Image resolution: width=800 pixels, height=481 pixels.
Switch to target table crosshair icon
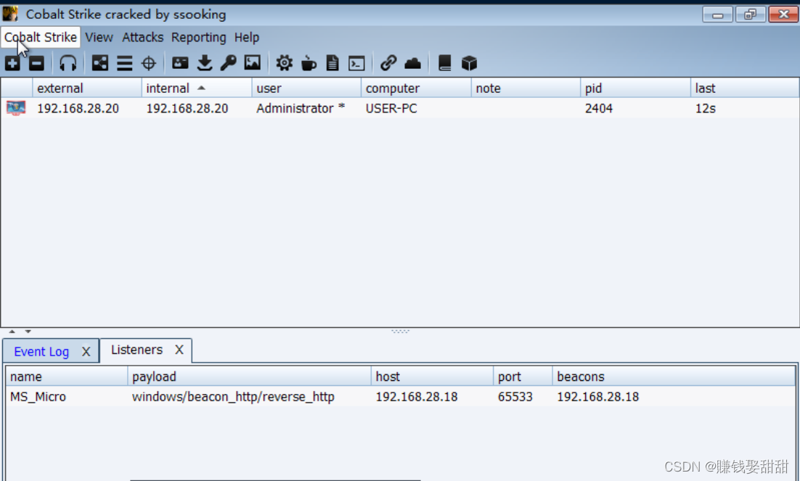click(149, 63)
